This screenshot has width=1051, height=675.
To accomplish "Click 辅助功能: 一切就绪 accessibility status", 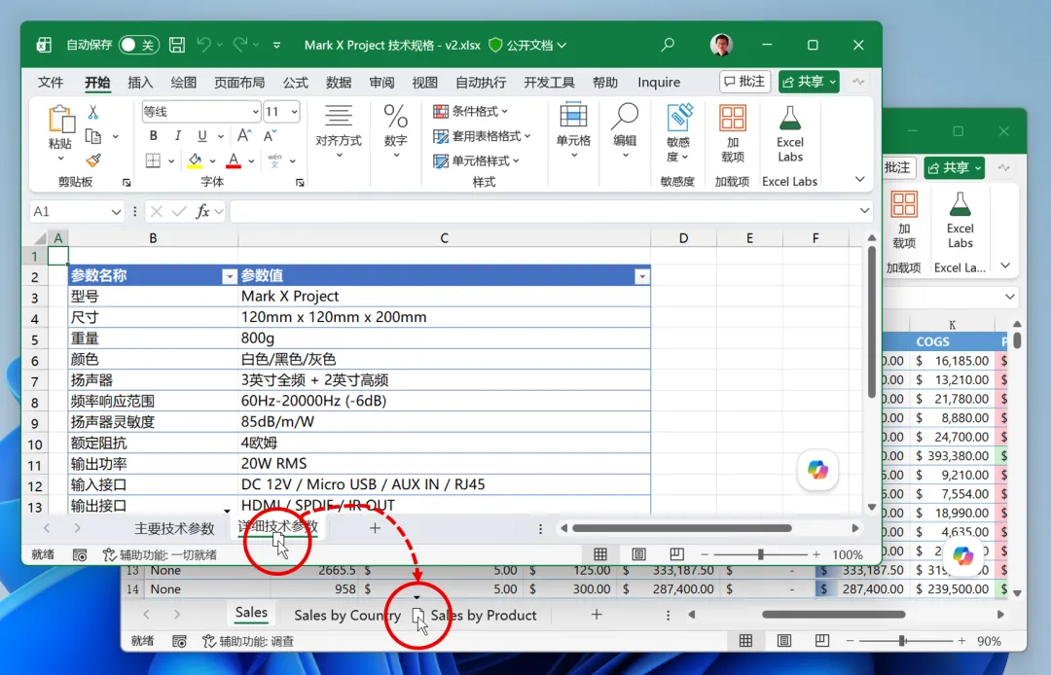I will tap(159, 554).
